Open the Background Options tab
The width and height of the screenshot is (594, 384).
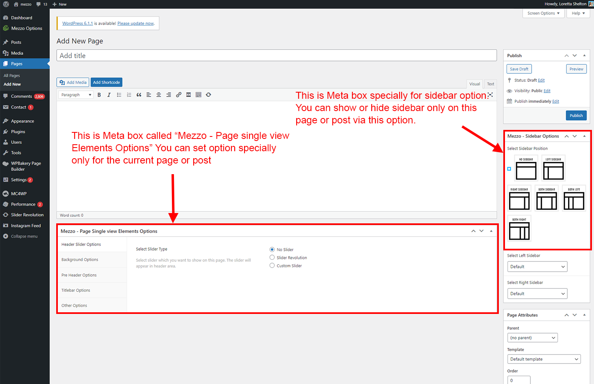[80, 260]
